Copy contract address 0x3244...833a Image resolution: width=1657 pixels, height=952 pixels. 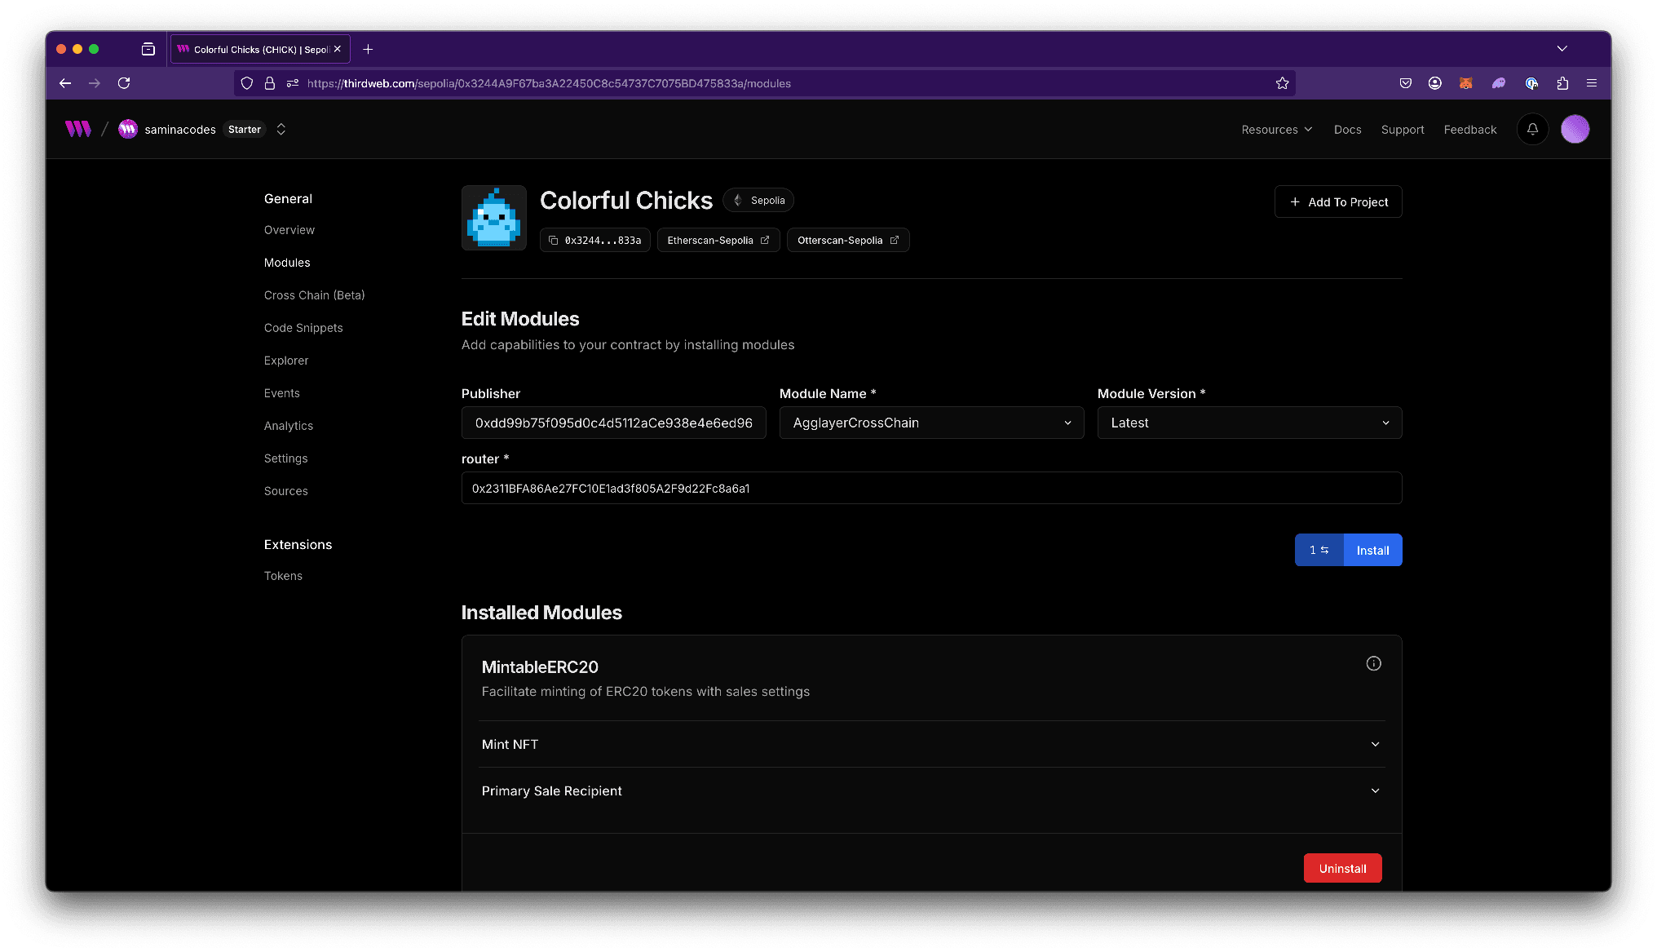pyautogui.click(x=594, y=240)
